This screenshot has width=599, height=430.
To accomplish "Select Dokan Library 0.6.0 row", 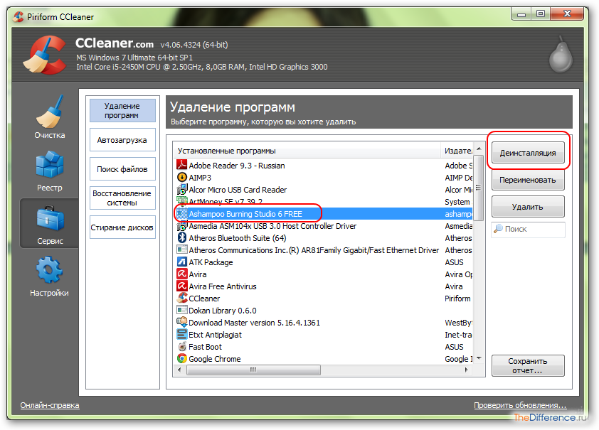I will tap(324, 311).
